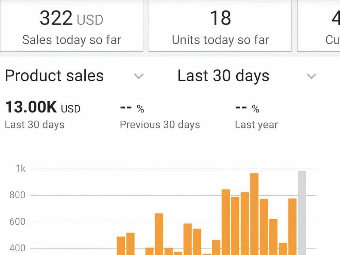Select the orange bar just left of the grey bar
Screen dimensions: 340x255
pos(292,226)
